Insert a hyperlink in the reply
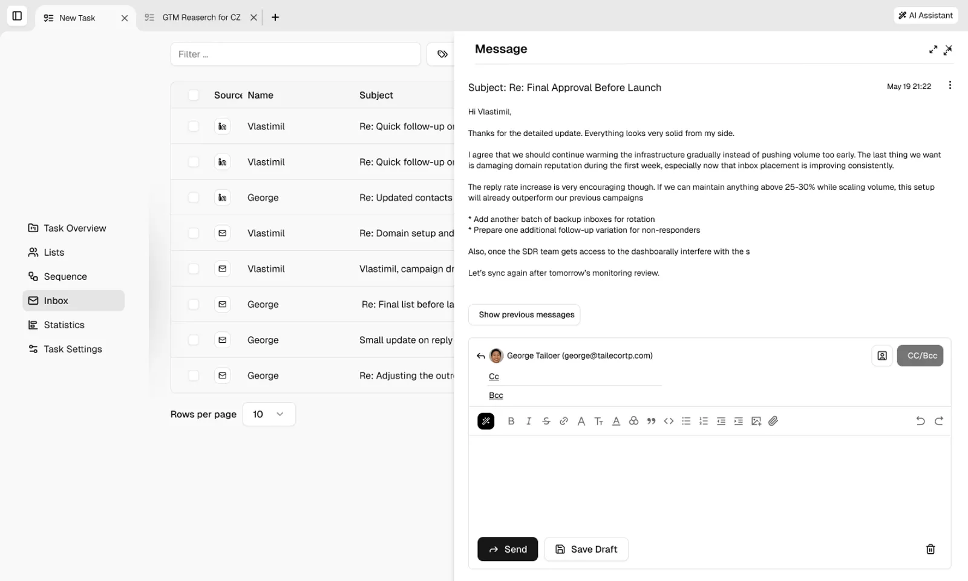Viewport: 968px width, 581px height. 564,421
